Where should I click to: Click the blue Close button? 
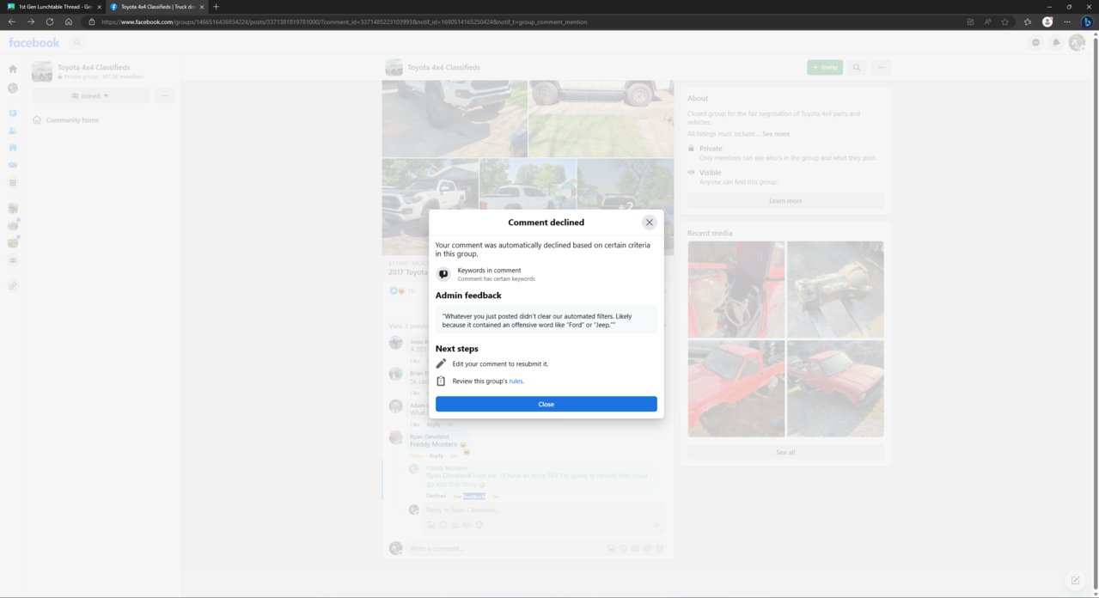546,404
